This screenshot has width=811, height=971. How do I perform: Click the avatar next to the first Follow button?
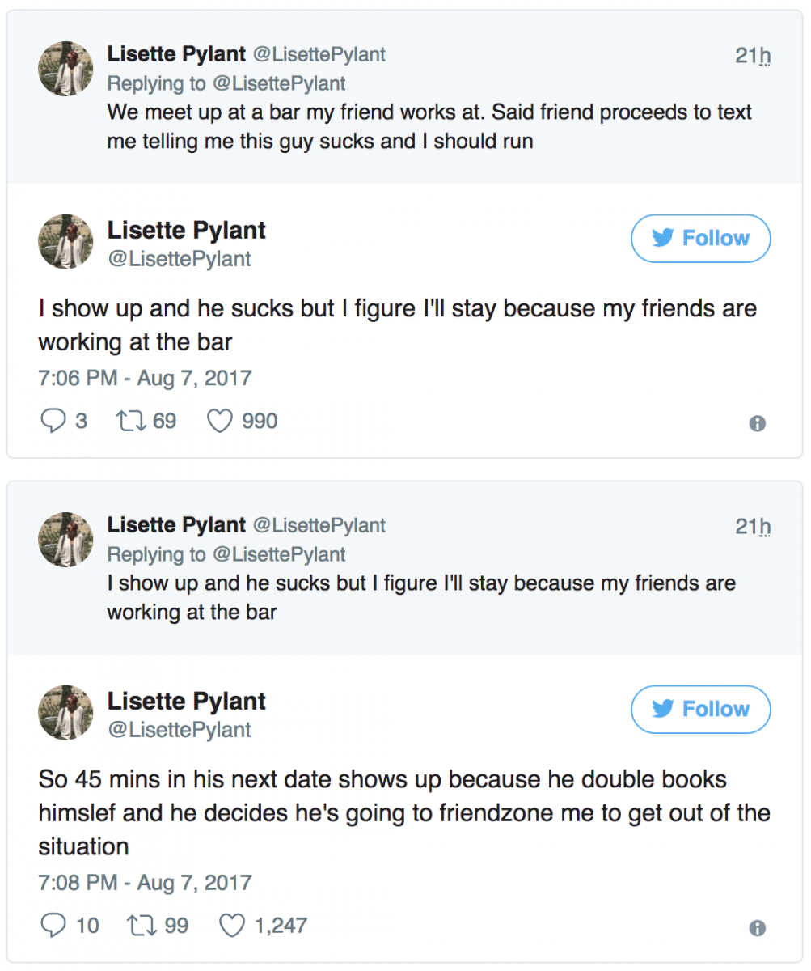66,241
